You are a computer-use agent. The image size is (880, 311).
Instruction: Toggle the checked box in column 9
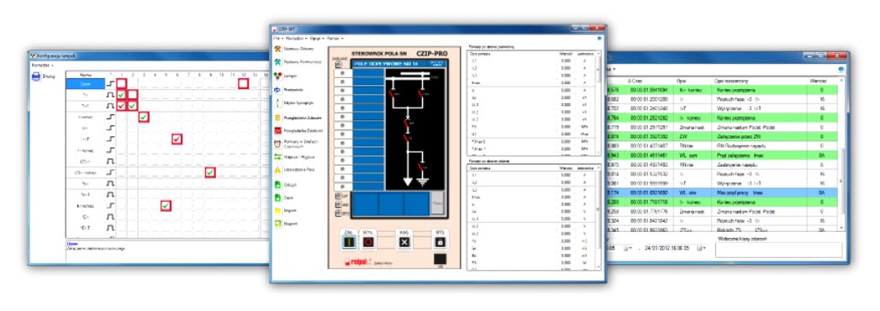210,172
